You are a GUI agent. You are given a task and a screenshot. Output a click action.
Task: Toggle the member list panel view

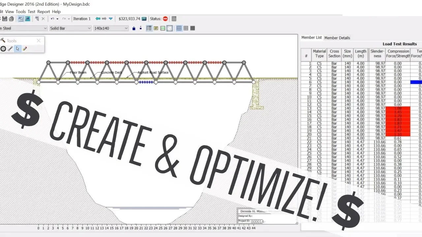[149, 28]
